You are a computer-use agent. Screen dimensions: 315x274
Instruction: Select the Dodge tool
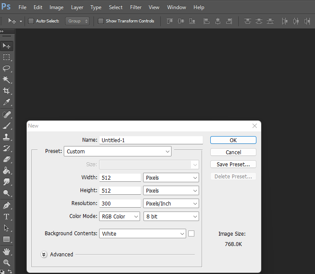[x=6, y=193]
